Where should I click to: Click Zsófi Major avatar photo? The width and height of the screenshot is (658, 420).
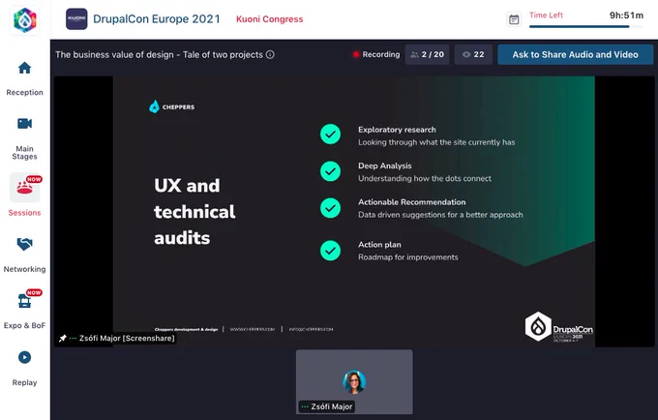click(x=354, y=382)
